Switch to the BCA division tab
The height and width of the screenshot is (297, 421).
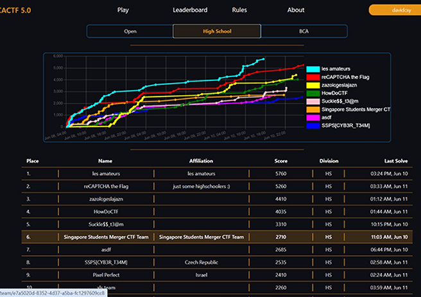tap(304, 31)
